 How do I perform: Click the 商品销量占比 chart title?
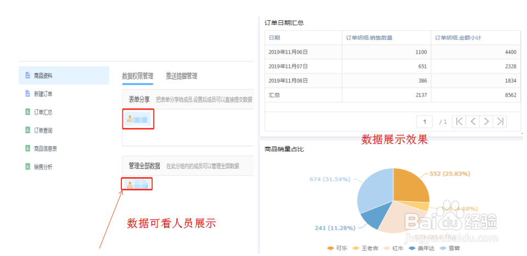tap(284, 149)
